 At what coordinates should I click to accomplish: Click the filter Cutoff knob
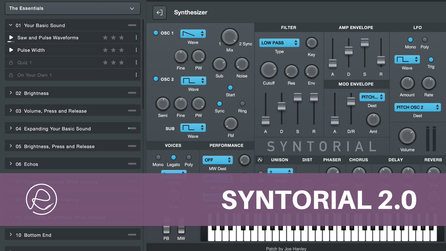pos(269,70)
